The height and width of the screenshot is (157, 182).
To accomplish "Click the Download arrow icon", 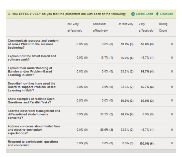I will point(157,14).
